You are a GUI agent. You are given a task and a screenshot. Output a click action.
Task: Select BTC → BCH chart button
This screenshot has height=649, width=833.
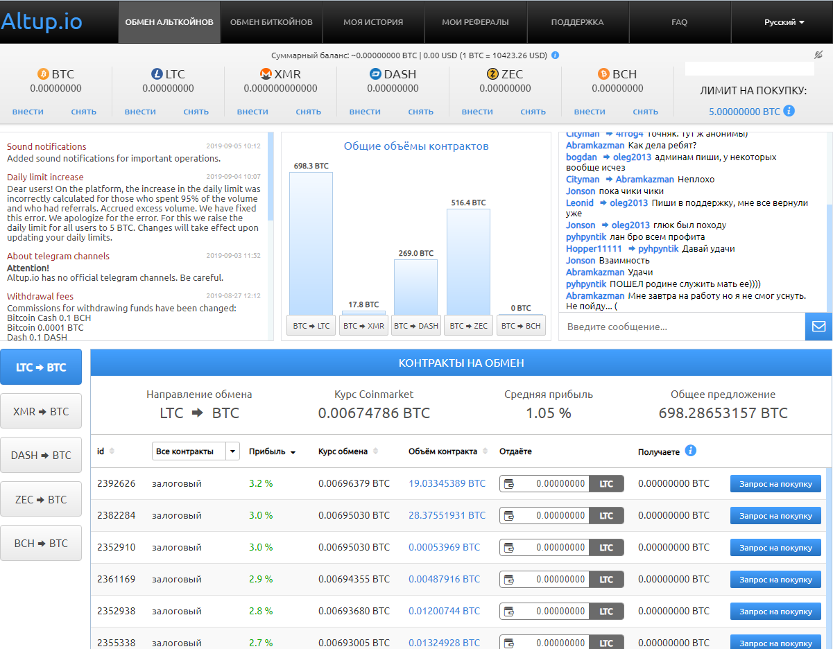click(521, 326)
